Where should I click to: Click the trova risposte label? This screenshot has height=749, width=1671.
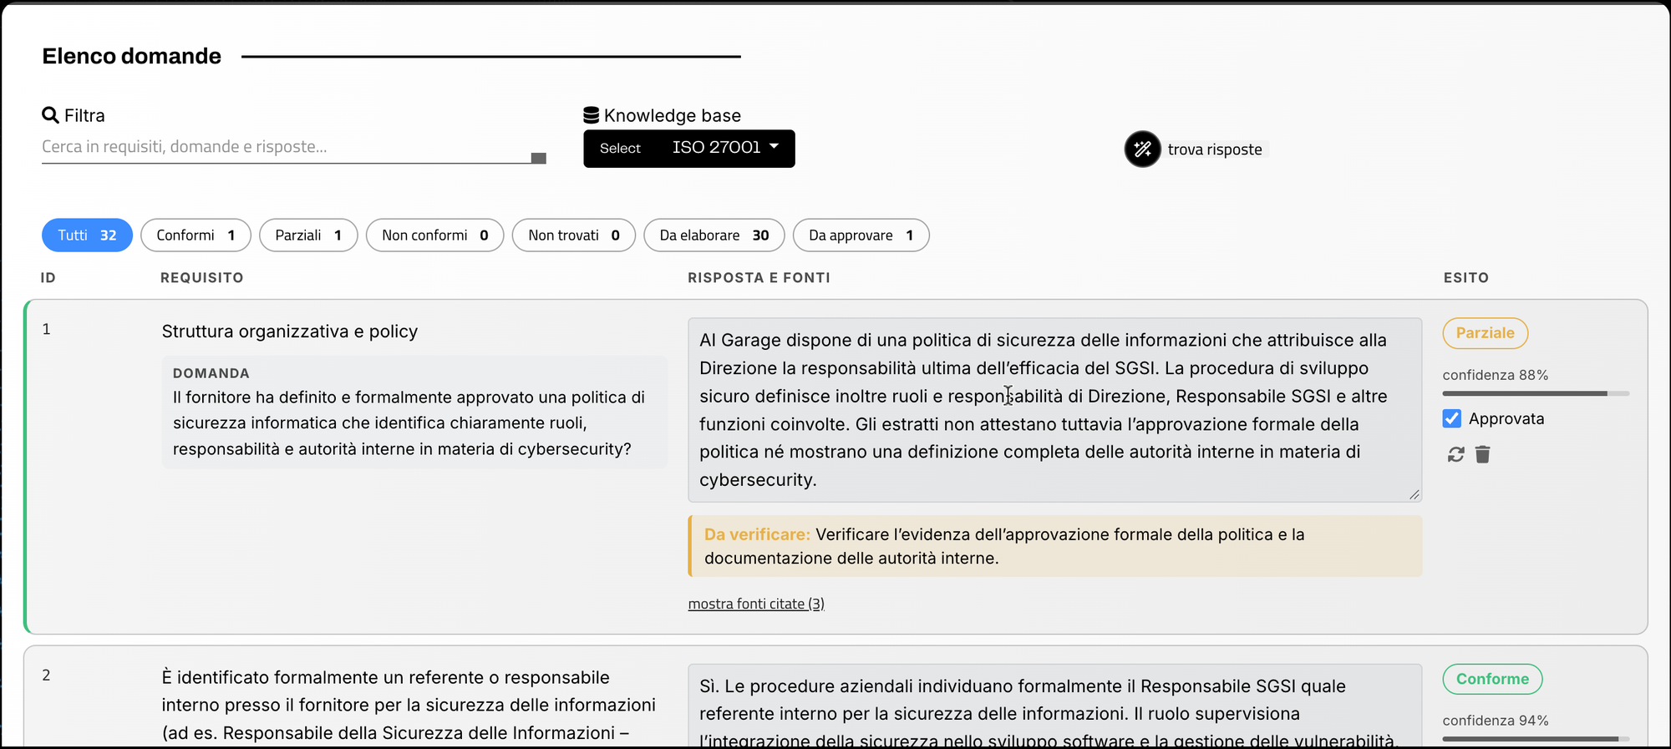click(1215, 149)
